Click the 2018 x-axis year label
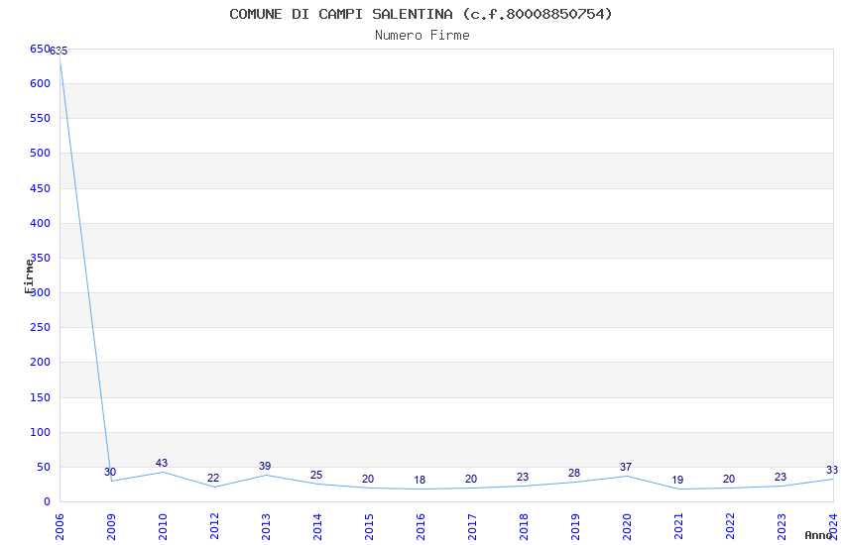The image size is (843, 545). coord(524,526)
